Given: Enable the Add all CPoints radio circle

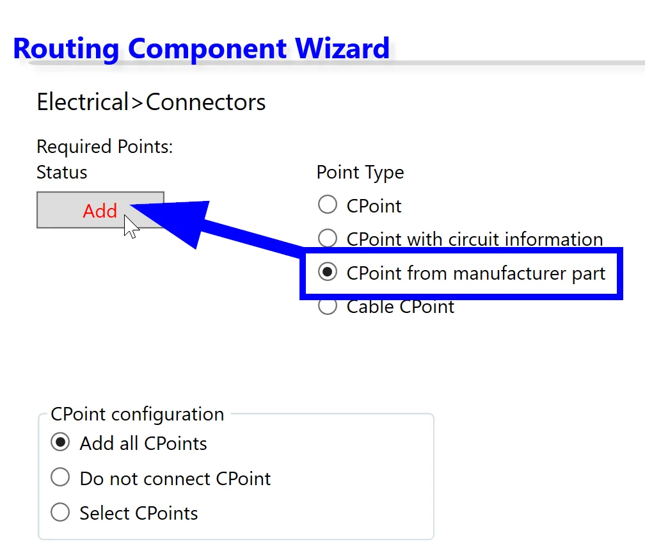Looking at the screenshot, I should click(x=60, y=443).
